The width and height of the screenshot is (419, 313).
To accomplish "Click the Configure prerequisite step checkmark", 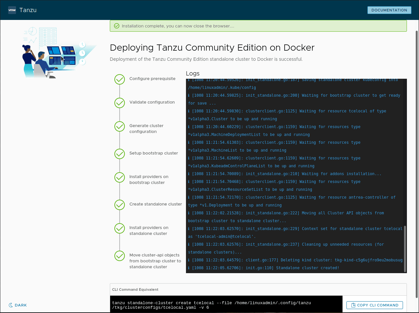I will coord(120,79).
